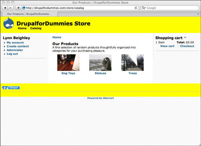Open the My account link
The image size is (201, 146).
coord(15,43)
